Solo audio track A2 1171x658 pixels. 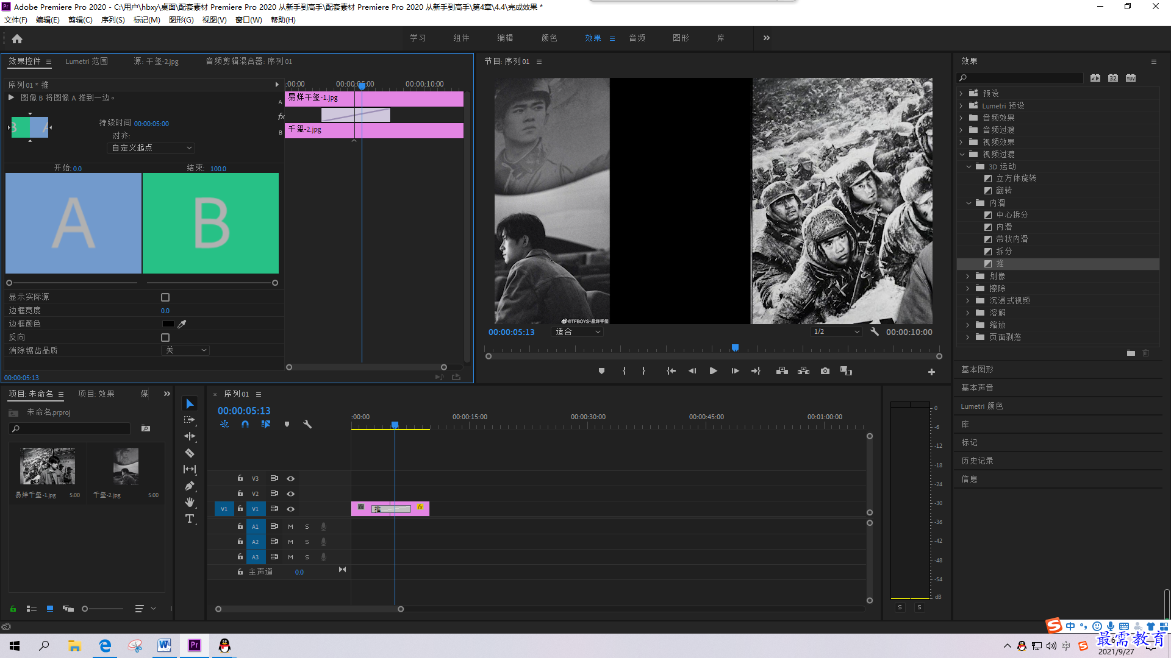tap(307, 542)
